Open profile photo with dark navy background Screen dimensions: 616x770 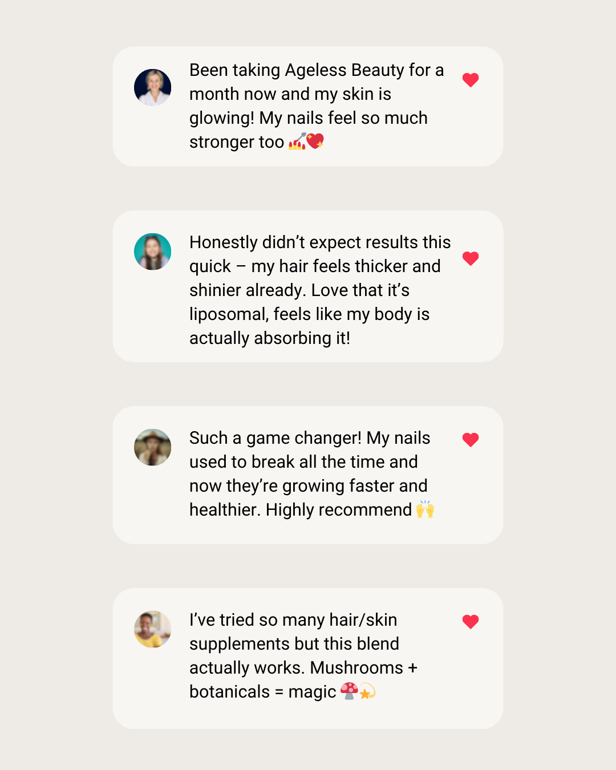(153, 87)
